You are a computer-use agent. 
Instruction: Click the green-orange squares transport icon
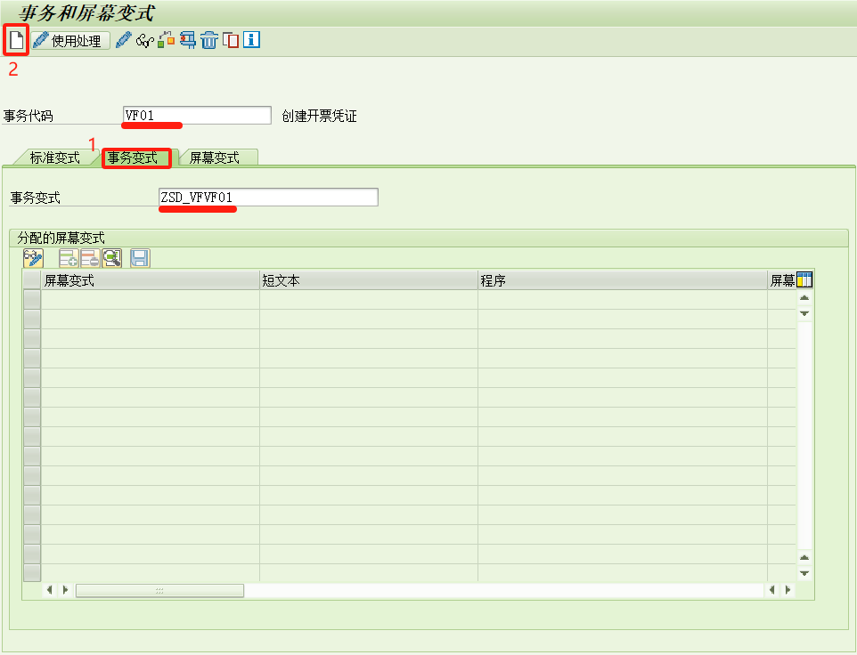pos(167,40)
